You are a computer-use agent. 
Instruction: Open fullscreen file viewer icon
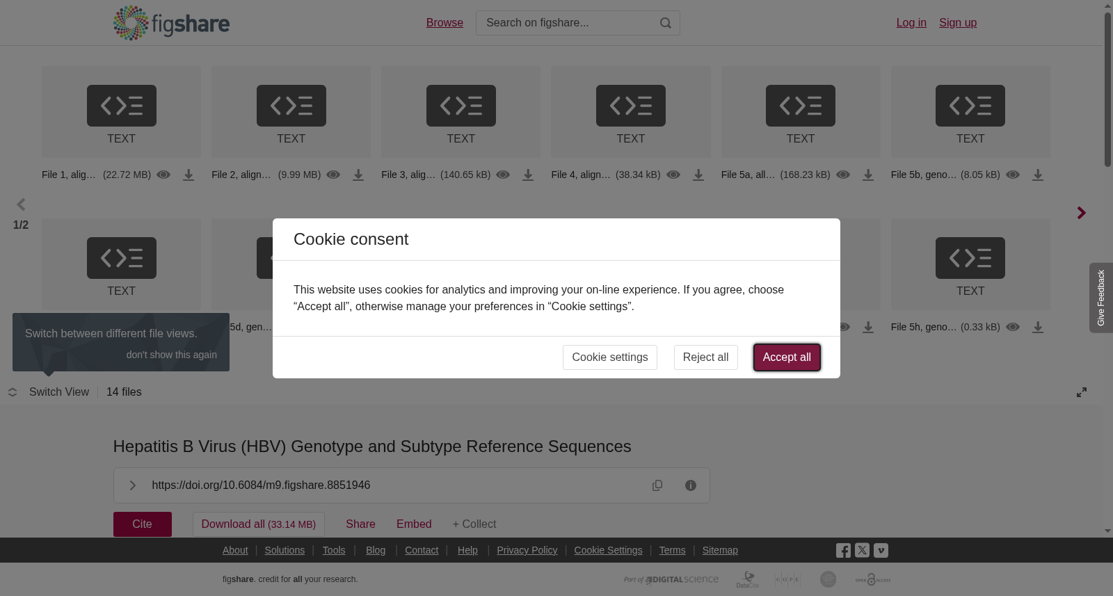[x=1082, y=392]
